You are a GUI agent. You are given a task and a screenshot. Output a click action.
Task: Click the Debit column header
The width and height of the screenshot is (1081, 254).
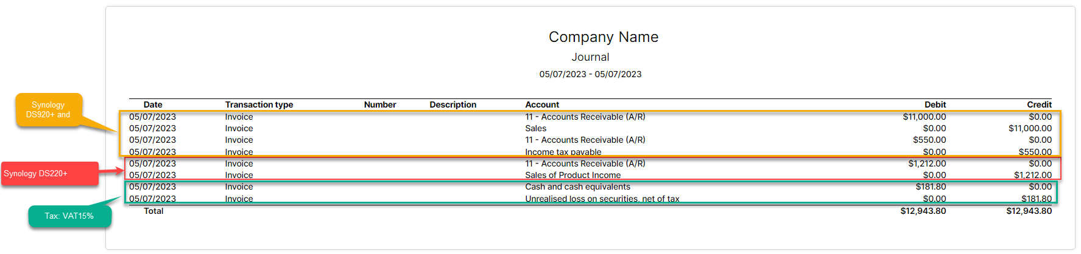click(935, 105)
